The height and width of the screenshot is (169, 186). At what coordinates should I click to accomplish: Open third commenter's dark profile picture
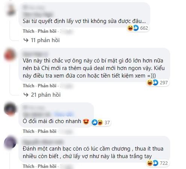10,109
